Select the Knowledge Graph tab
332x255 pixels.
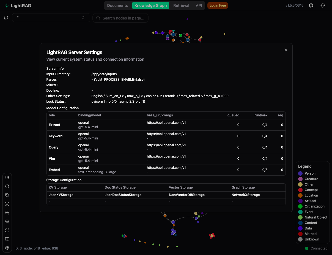[151, 5]
